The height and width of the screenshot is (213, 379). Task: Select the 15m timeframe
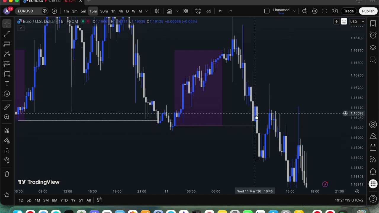(93, 11)
